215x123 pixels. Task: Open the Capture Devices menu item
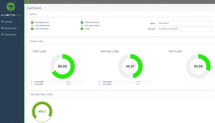(10, 34)
